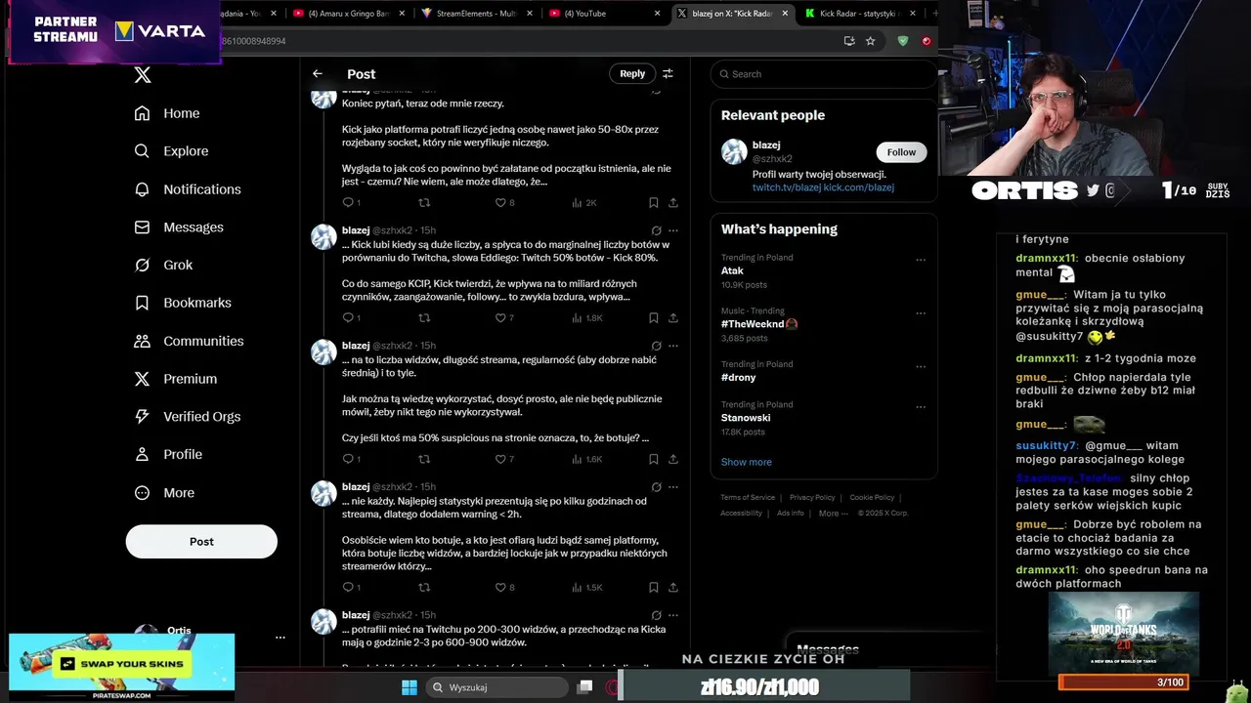Open Profile from the sidebar menu
Image resolution: width=1251 pixels, height=703 pixels.
click(168, 455)
